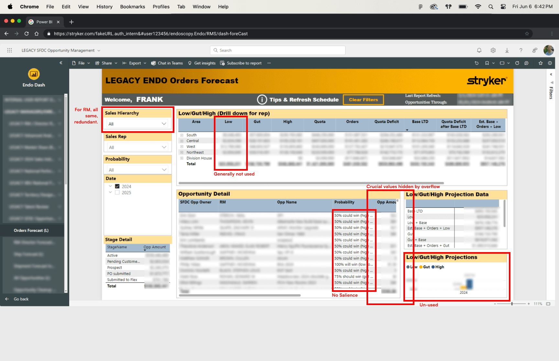The width and height of the screenshot is (559, 361).
Task: Click the Low/Gut/High table horizontal scrollbar
Action: pyautogui.click(x=311, y=183)
